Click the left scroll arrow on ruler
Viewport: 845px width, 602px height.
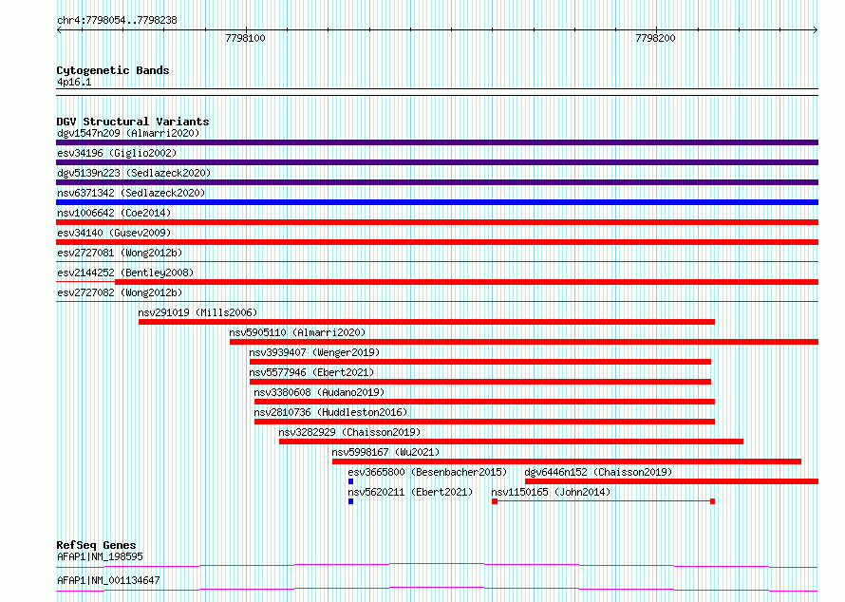[59, 30]
